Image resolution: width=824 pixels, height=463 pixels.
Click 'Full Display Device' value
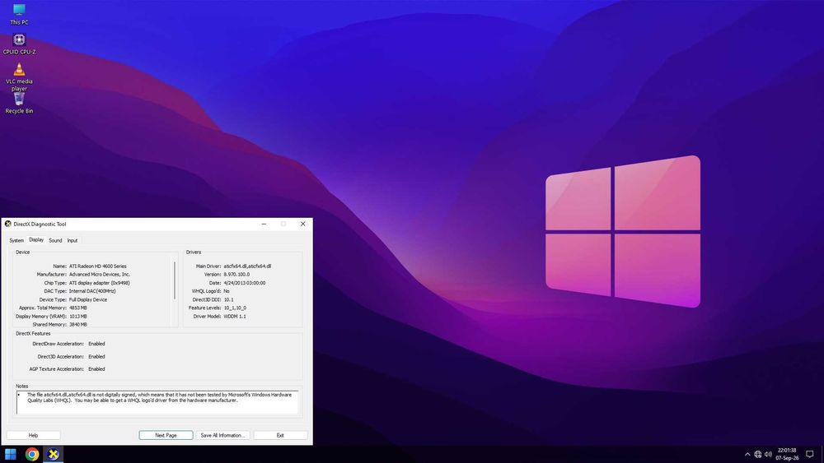pos(88,300)
